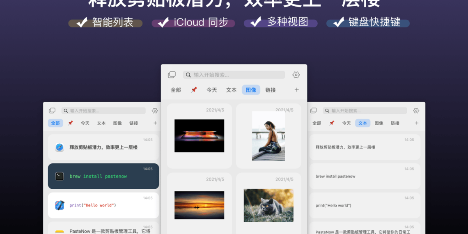The image size is (468, 234).
Task: Open settings gear in the image grid window
Action: pos(296,75)
